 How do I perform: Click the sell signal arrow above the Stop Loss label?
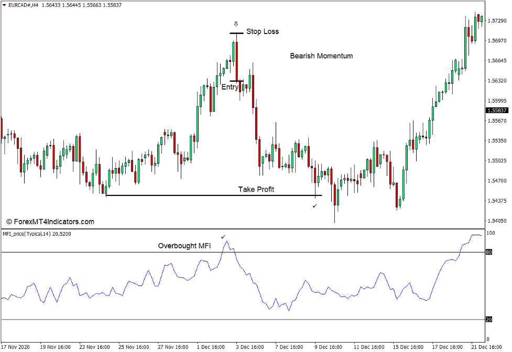(x=235, y=23)
